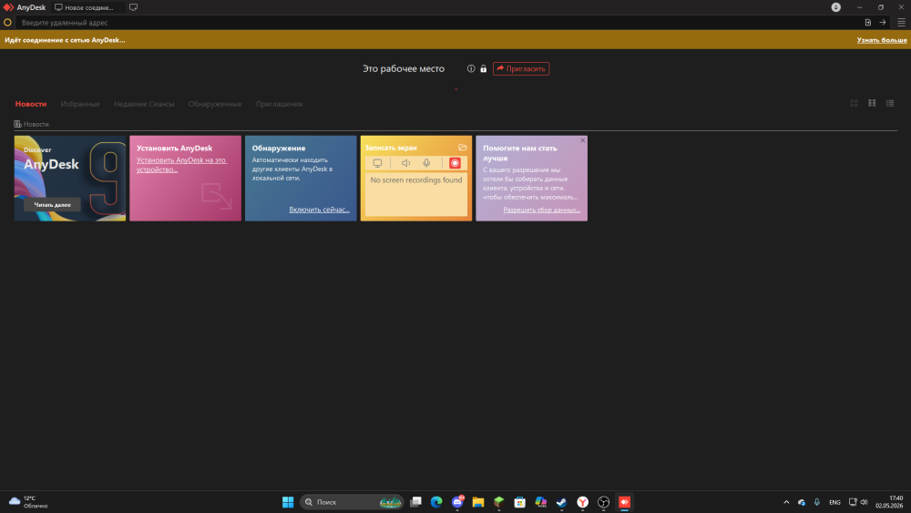The height and width of the screenshot is (513, 911).
Task: Switch to large tiles view
Action: point(855,103)
